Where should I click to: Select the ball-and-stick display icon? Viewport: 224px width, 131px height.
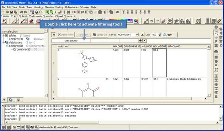(x=23, y=21)
